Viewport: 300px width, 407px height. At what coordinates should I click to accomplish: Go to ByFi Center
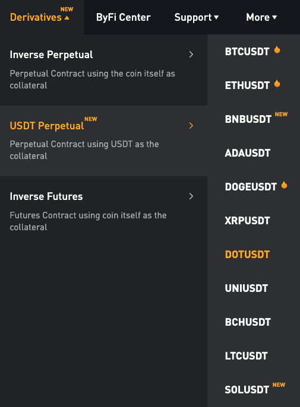click(123, 17)
